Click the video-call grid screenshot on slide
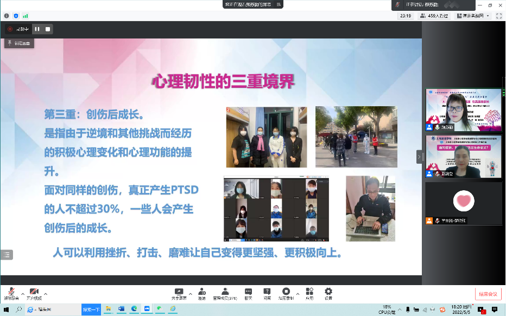This screenshot has width=506, height=316. point(276,209)
